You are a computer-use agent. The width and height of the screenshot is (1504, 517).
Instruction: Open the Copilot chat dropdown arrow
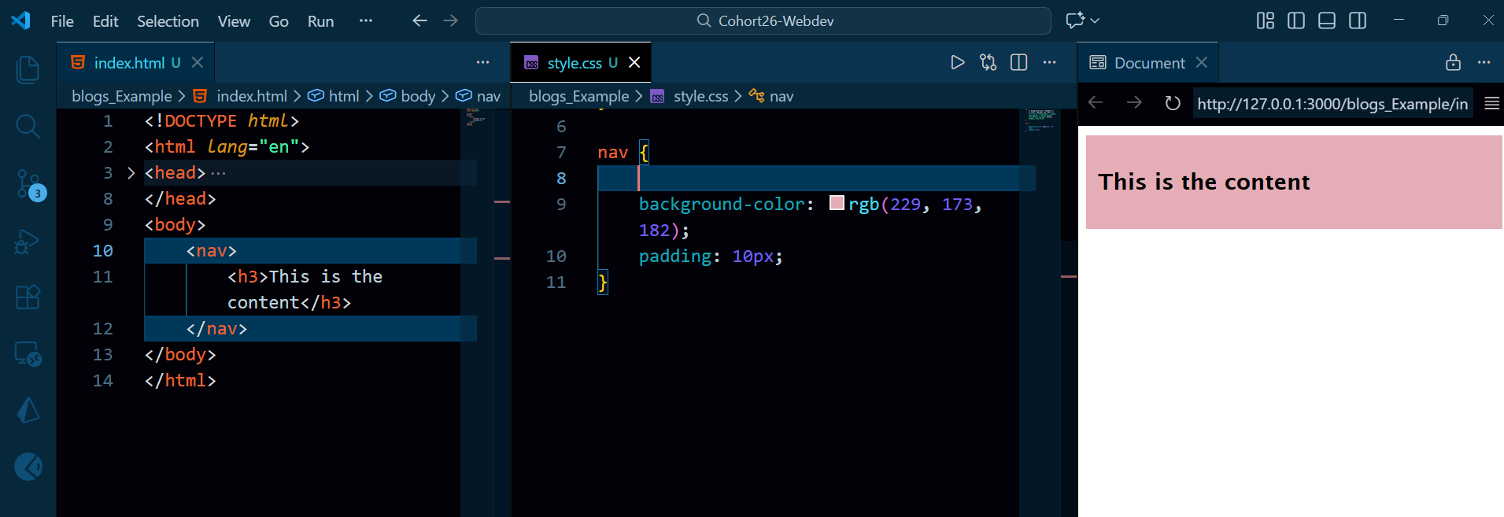pyautogui.click(x=1095, y=20)
